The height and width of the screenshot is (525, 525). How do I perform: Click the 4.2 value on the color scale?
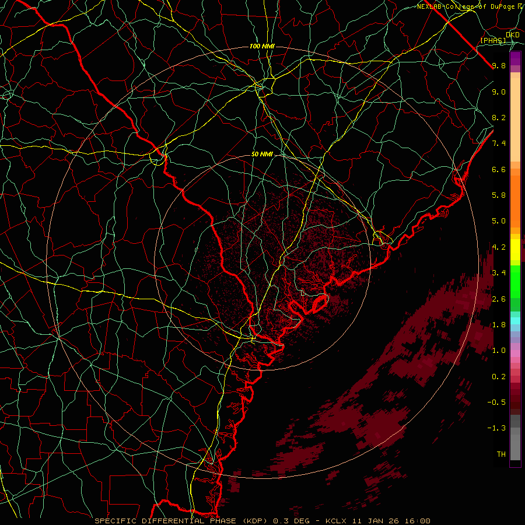point(499,247)
